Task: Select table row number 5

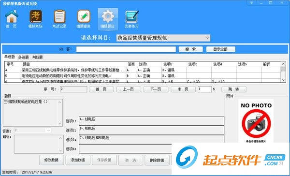Action: (143, 76)
